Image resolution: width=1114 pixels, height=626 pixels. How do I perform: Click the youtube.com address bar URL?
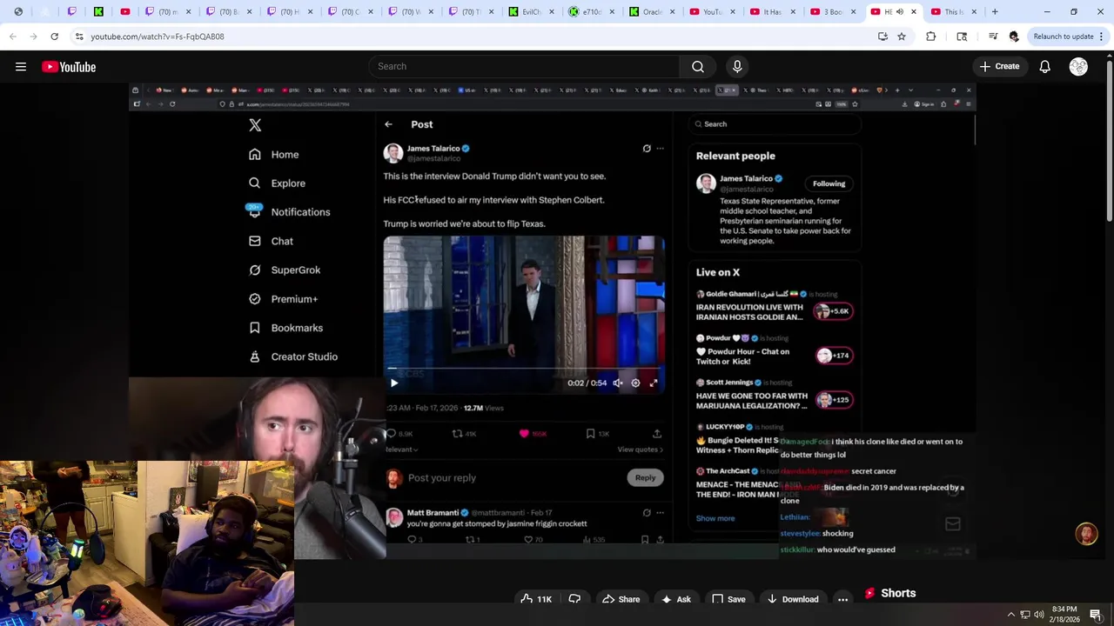click(x=158, y=37)
